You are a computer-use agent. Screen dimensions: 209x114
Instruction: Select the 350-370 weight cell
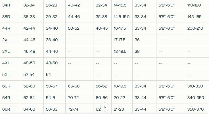[x=196, y=109]
